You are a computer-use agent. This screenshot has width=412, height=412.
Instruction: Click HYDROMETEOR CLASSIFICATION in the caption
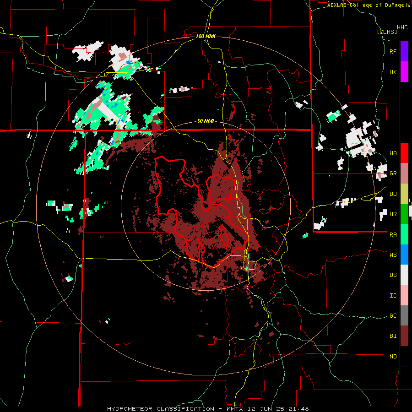click(161, 409)
